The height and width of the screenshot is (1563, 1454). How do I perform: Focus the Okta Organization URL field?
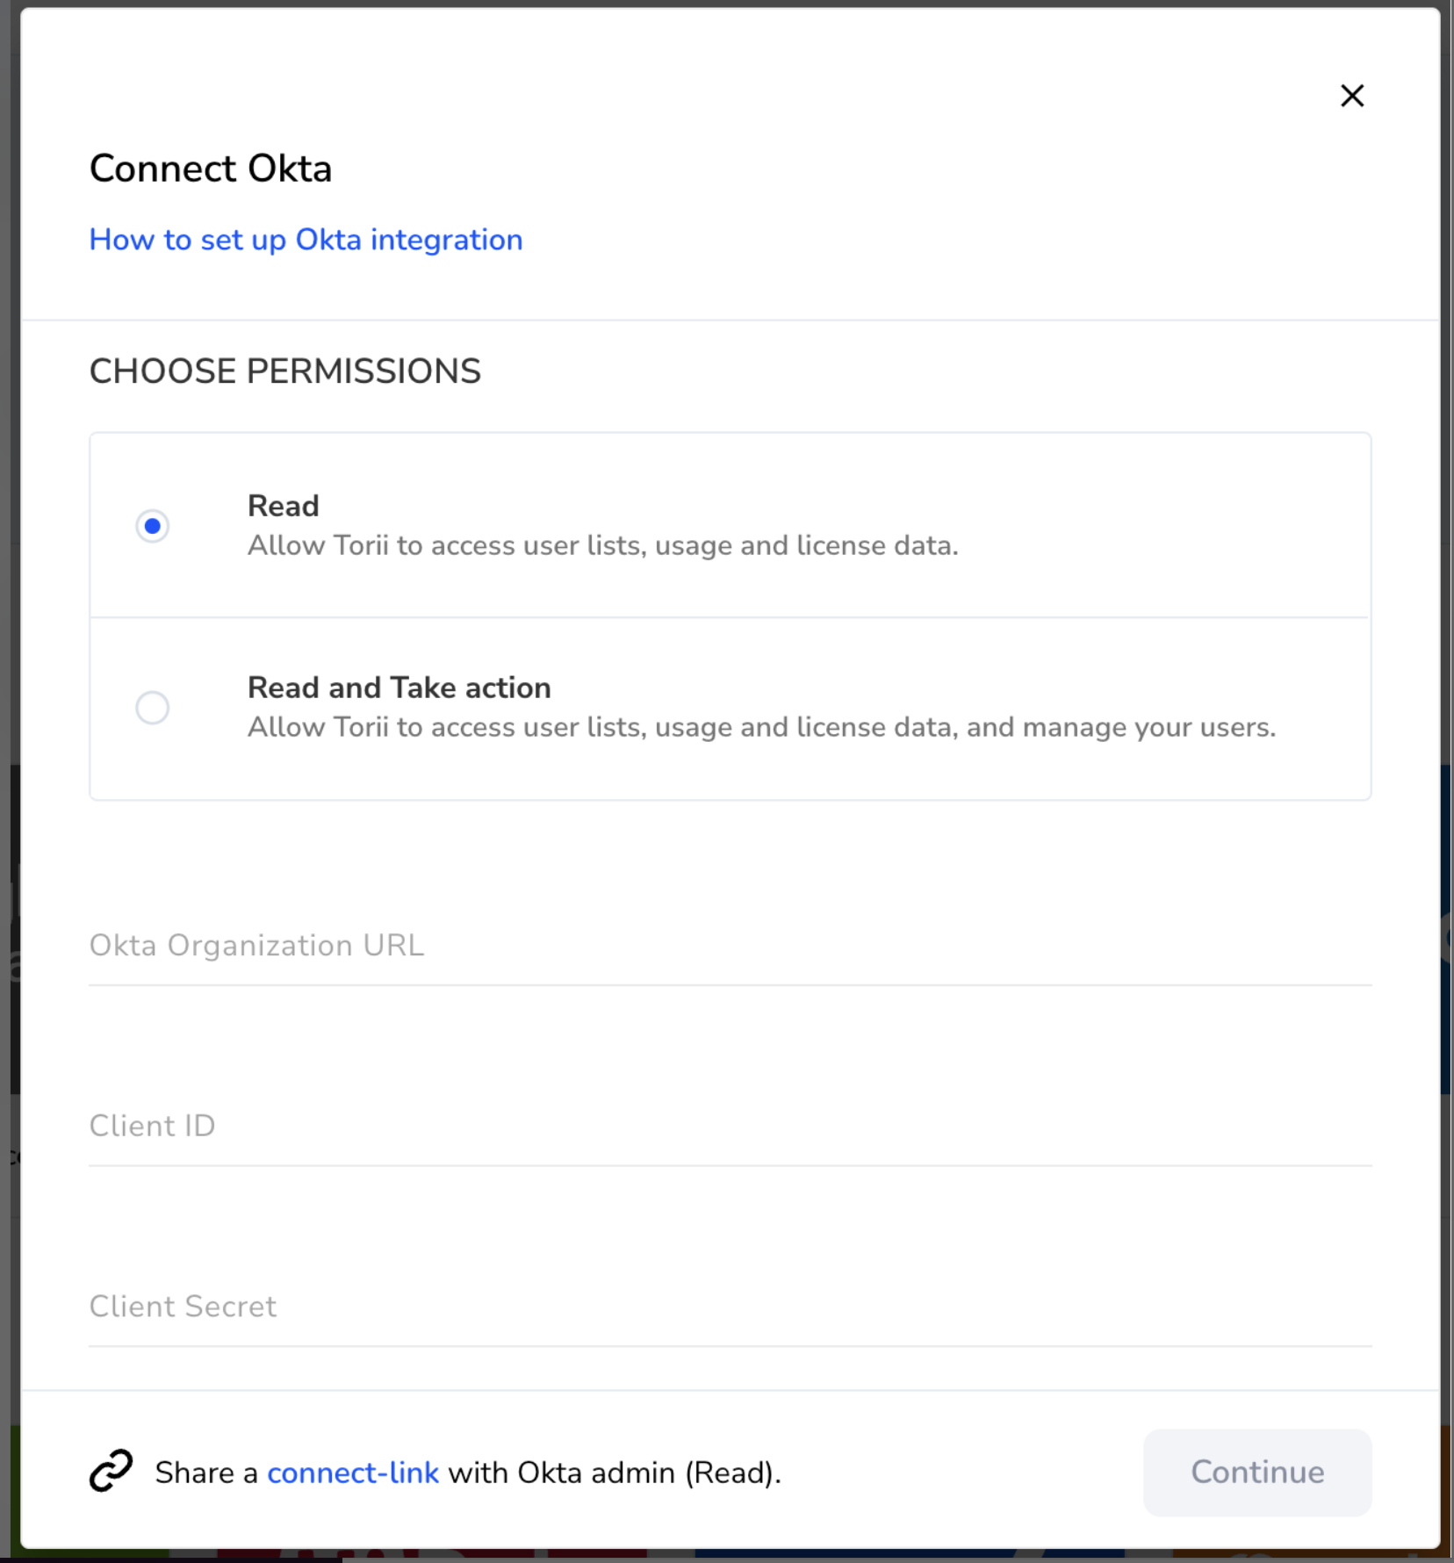click(731, 946)
